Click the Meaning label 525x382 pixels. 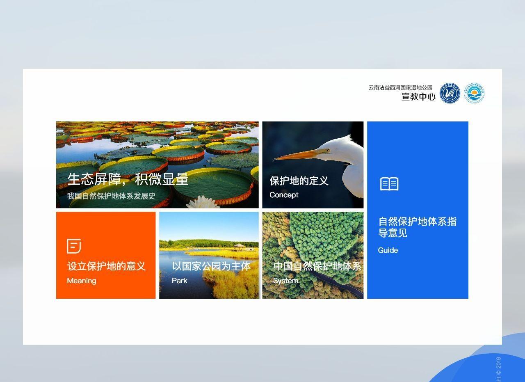tap(82, 281)
